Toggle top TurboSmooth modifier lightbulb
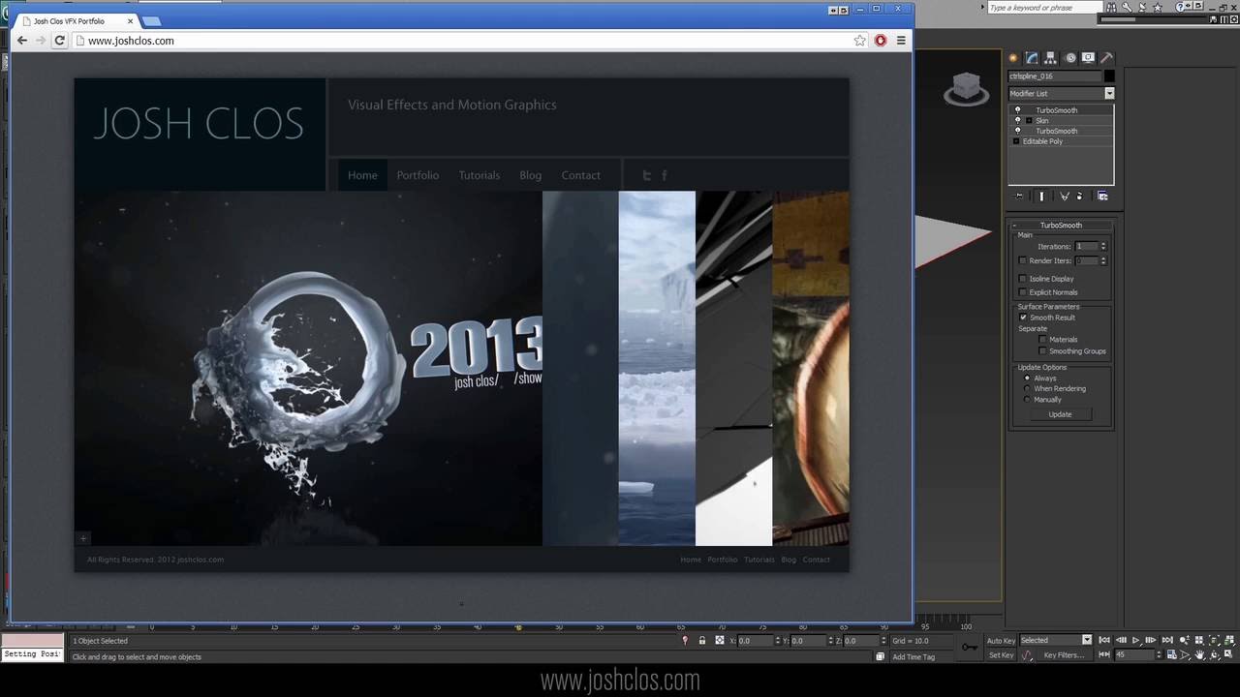This screenshot has width=1240, height=697. 1018,110
